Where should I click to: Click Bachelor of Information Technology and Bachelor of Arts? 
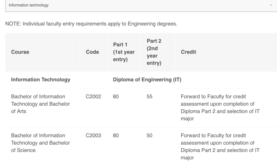click(x=40, y=104)
